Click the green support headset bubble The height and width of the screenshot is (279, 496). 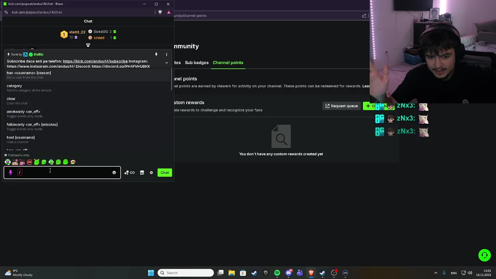tap(484, 255)
